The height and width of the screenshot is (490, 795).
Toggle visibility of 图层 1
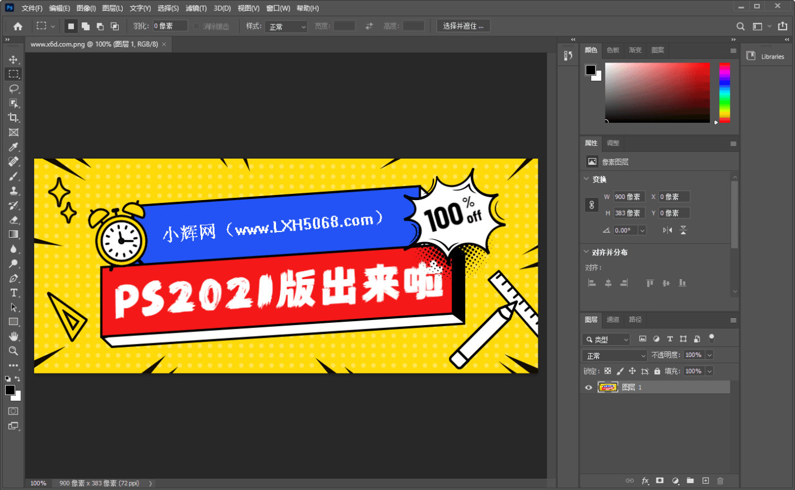click(x=589, y=388)
